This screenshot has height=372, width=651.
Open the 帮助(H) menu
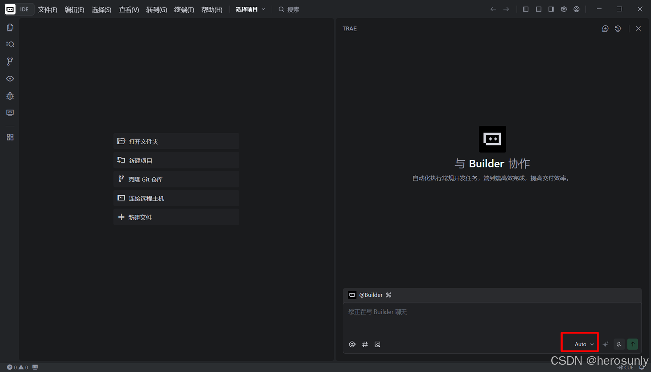(x=212, y=9)
